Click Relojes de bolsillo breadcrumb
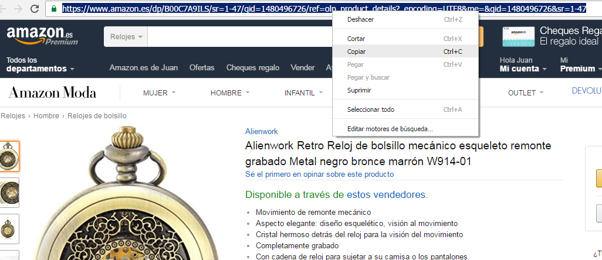602x260 pixels. [97, 115]
